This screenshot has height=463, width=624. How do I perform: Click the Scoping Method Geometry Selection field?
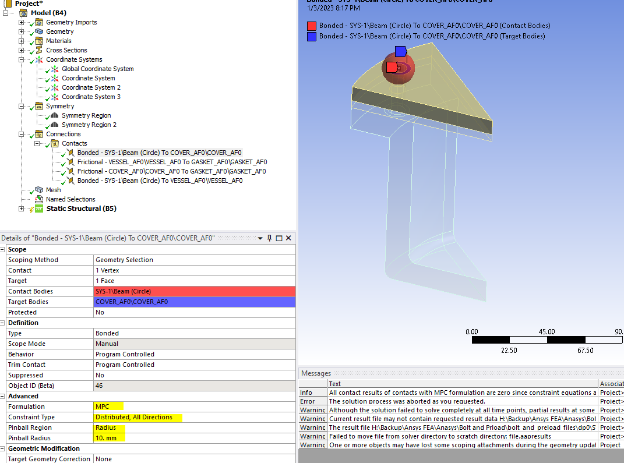coord(195,260)
